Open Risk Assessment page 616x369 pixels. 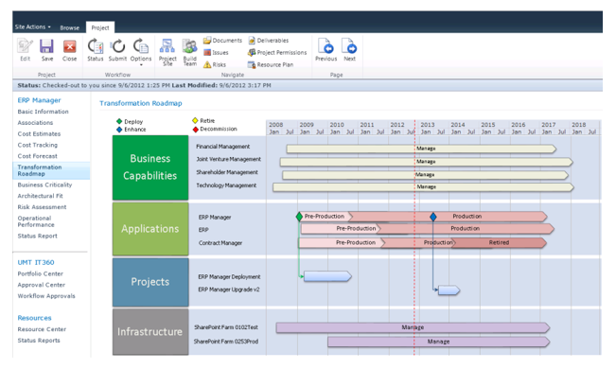click(42, 207)
